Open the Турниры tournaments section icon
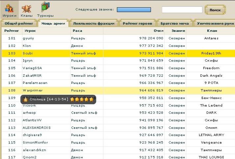The width and height of the screenshot is (235, 159). (x=45, y=8)
